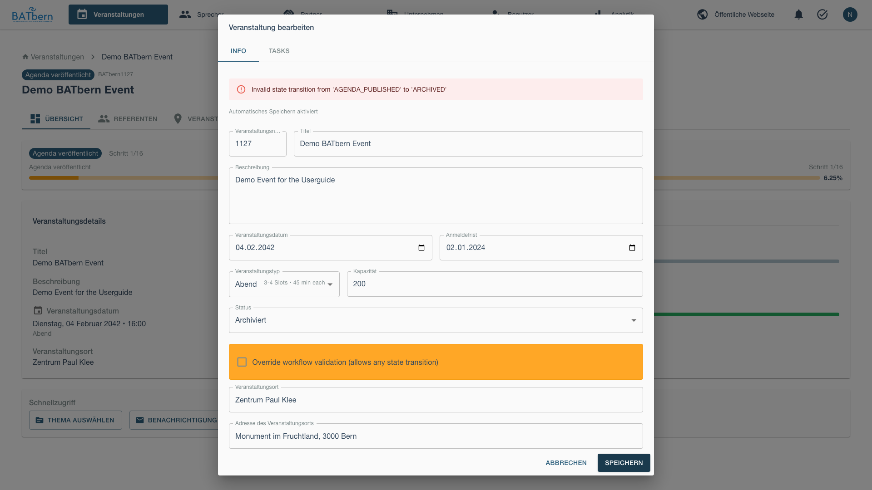Click 'Demo BATbern Event' breadcrumb text
The height and width of the screenshot is (490, 872).
click(x=137, y=57)
